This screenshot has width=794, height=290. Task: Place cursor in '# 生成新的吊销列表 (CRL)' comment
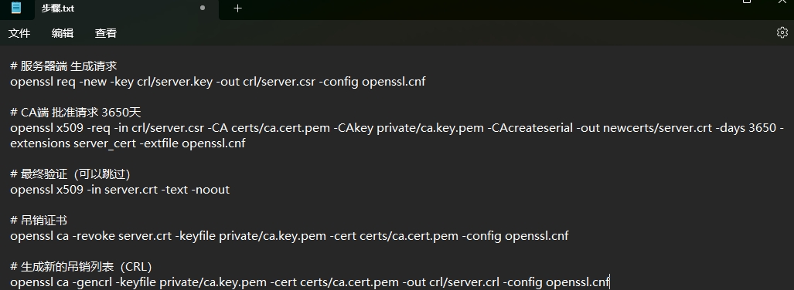tap(81, 267)
